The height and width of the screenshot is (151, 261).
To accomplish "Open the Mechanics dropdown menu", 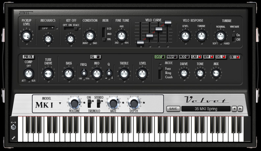I will click(x=47, y=28).
